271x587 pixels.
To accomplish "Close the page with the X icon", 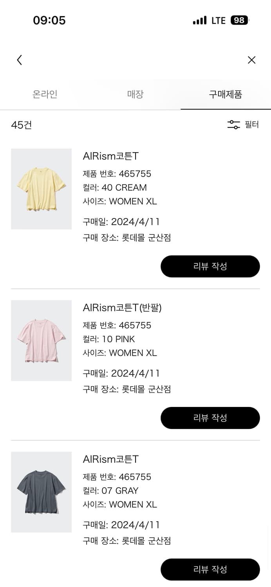I will tap(251, 60).
